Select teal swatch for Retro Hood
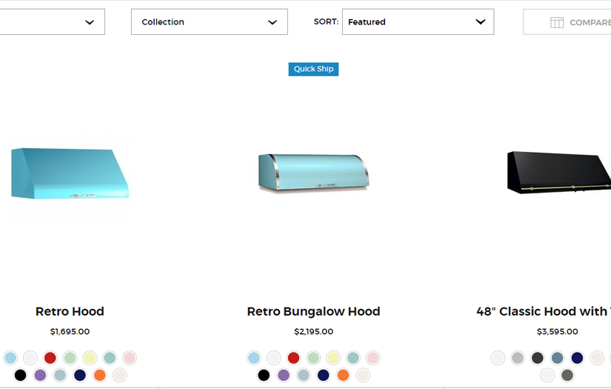The width and height of the screenshot is (611, 389). 110,358
